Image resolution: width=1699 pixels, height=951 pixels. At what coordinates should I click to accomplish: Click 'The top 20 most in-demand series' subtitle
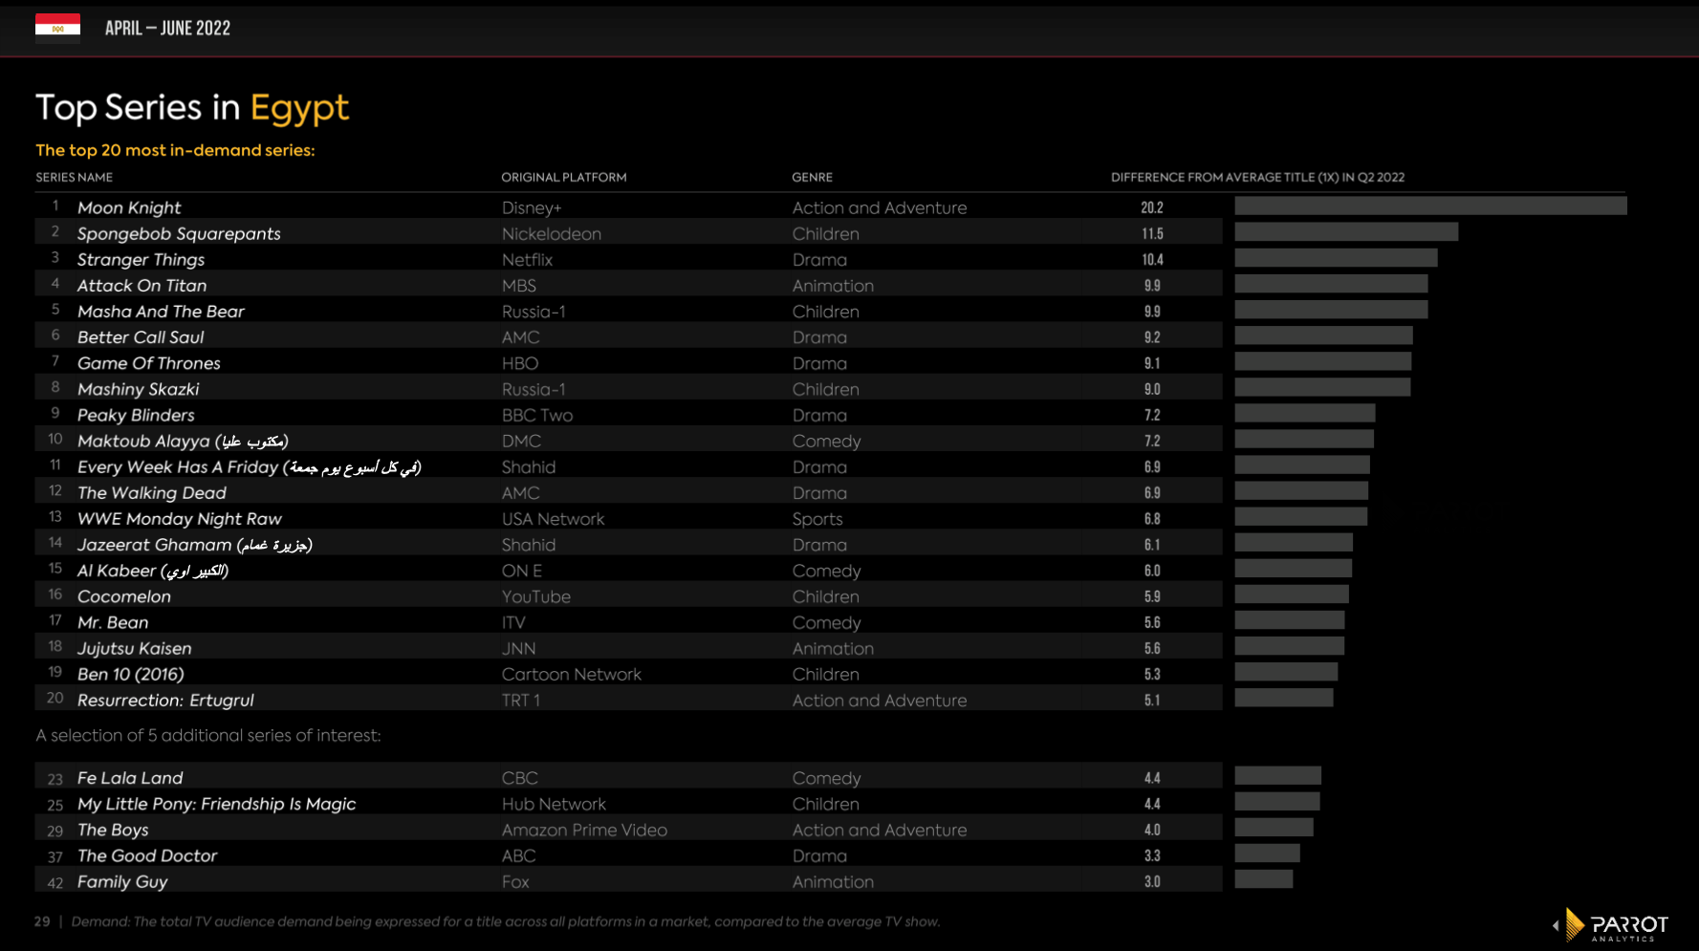tap(175, 150)
